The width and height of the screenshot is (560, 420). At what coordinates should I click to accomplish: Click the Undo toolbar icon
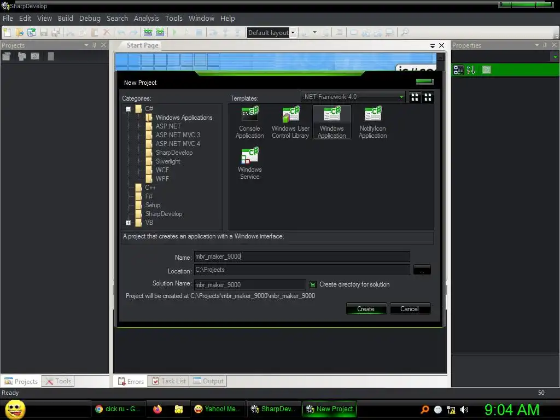[x=121, y=32]
